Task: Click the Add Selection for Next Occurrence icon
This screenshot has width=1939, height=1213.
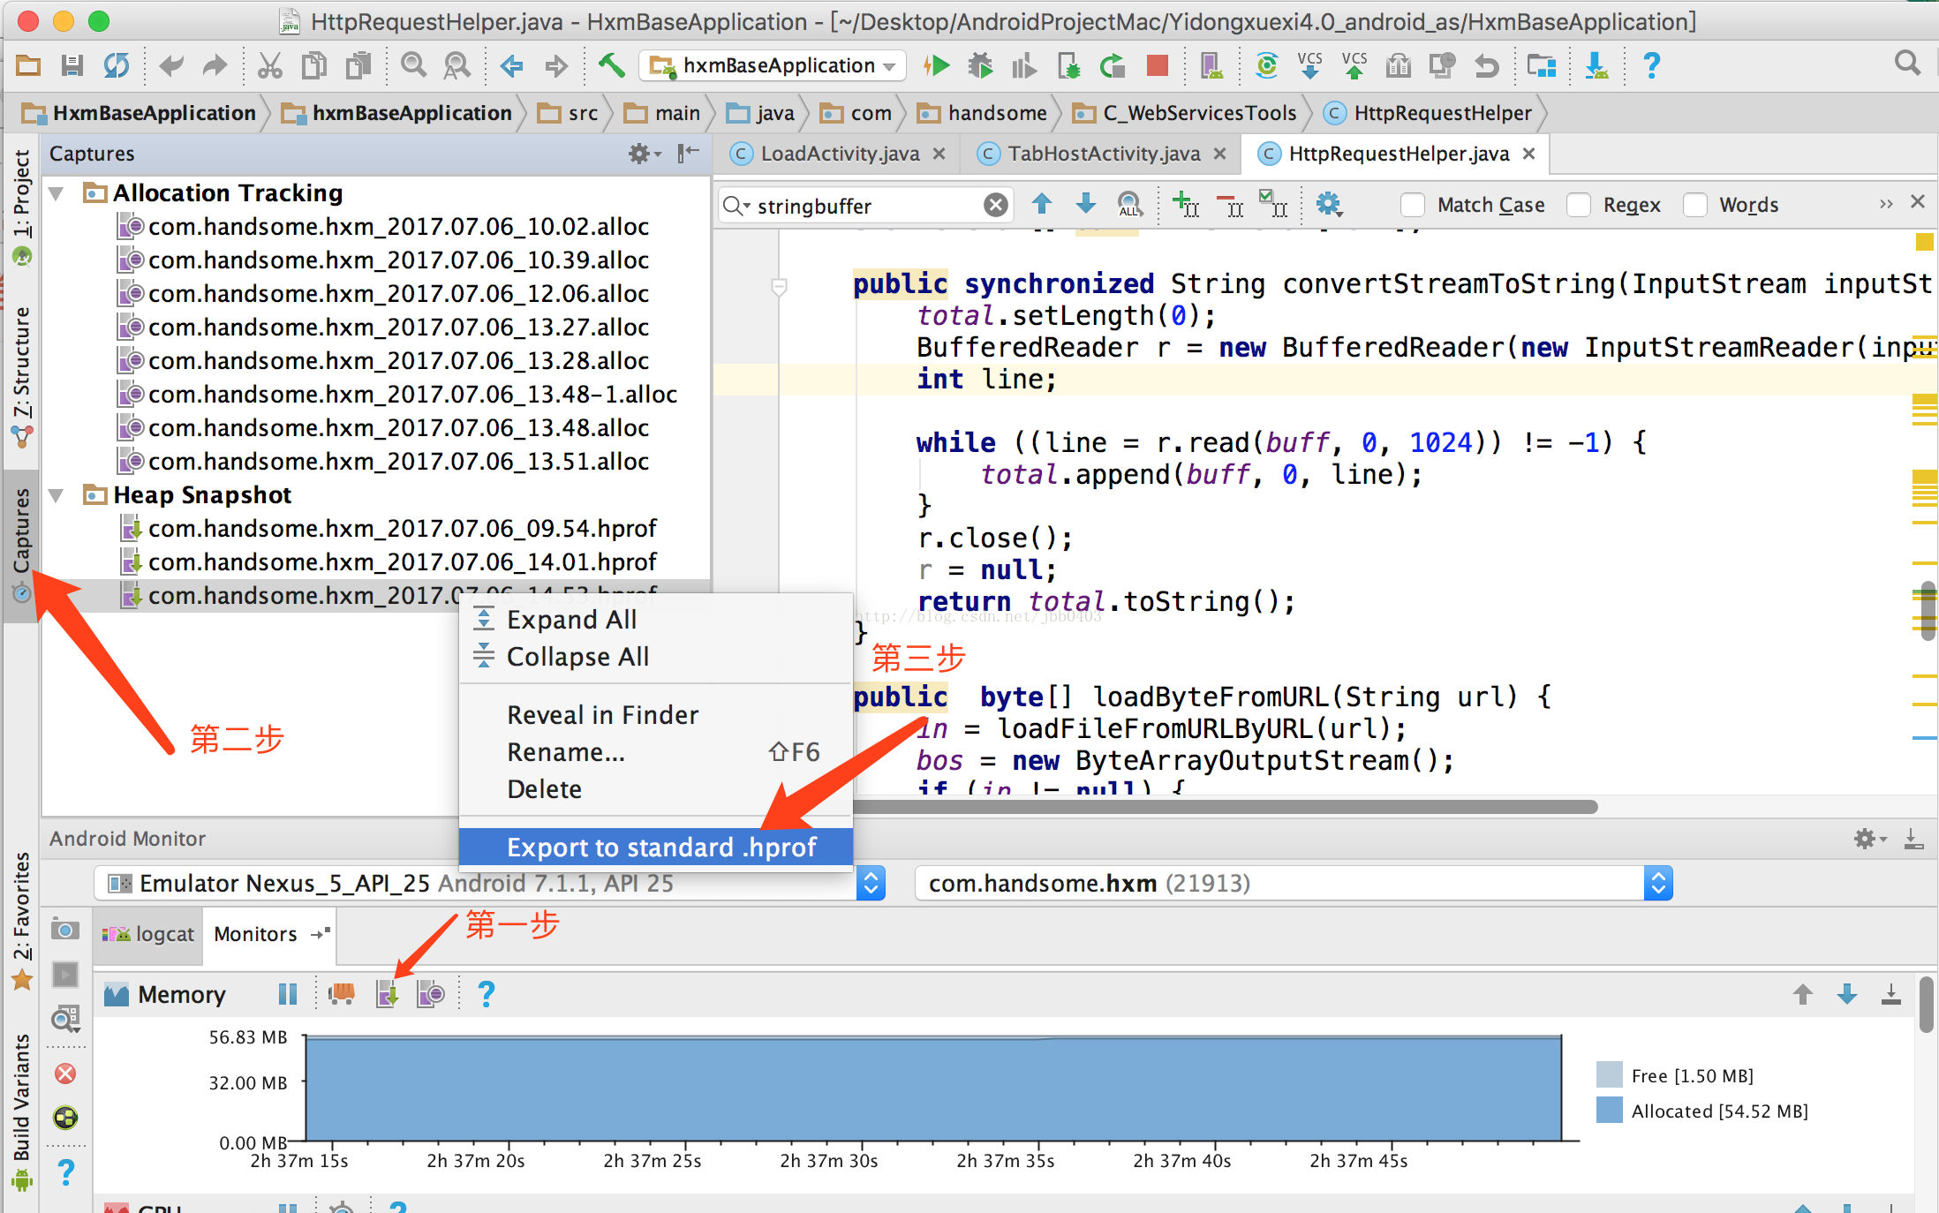Action: click(x=1185, y=204)
